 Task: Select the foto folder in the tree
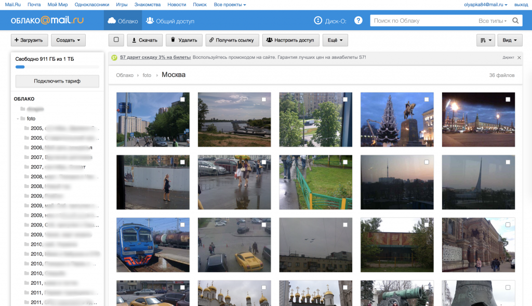(x=31, y=118)
